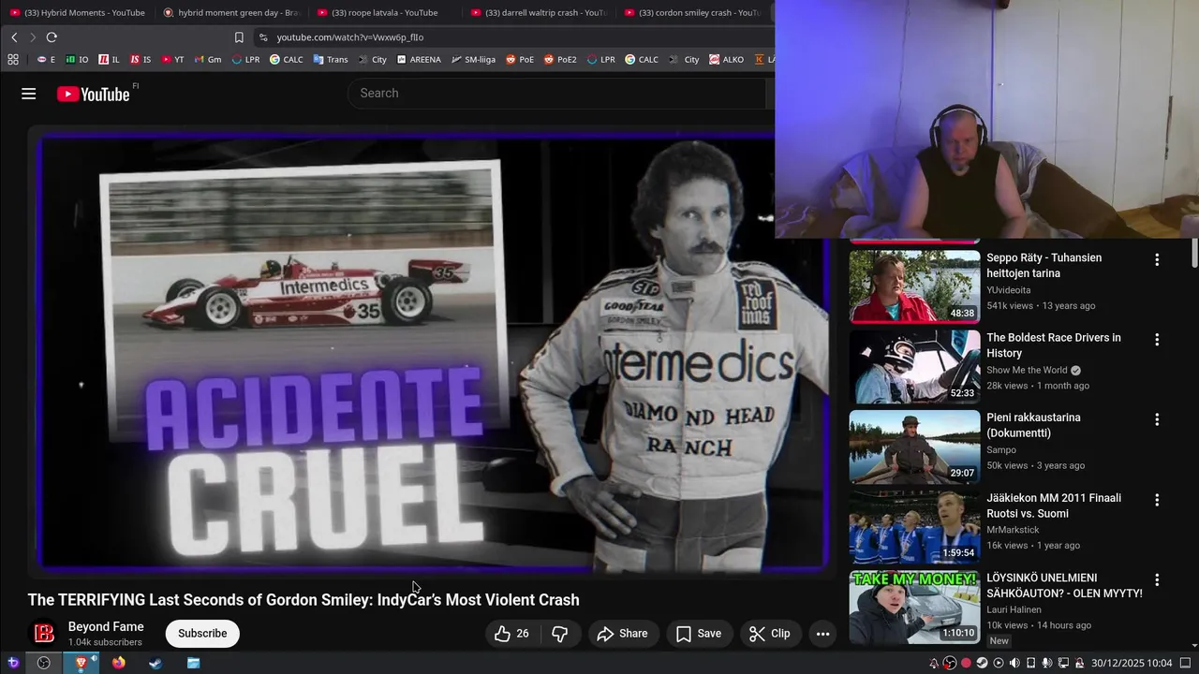Screen dimensions: 1199x674
Task: Open options for Seppo Räty video
Action: 1157,259
